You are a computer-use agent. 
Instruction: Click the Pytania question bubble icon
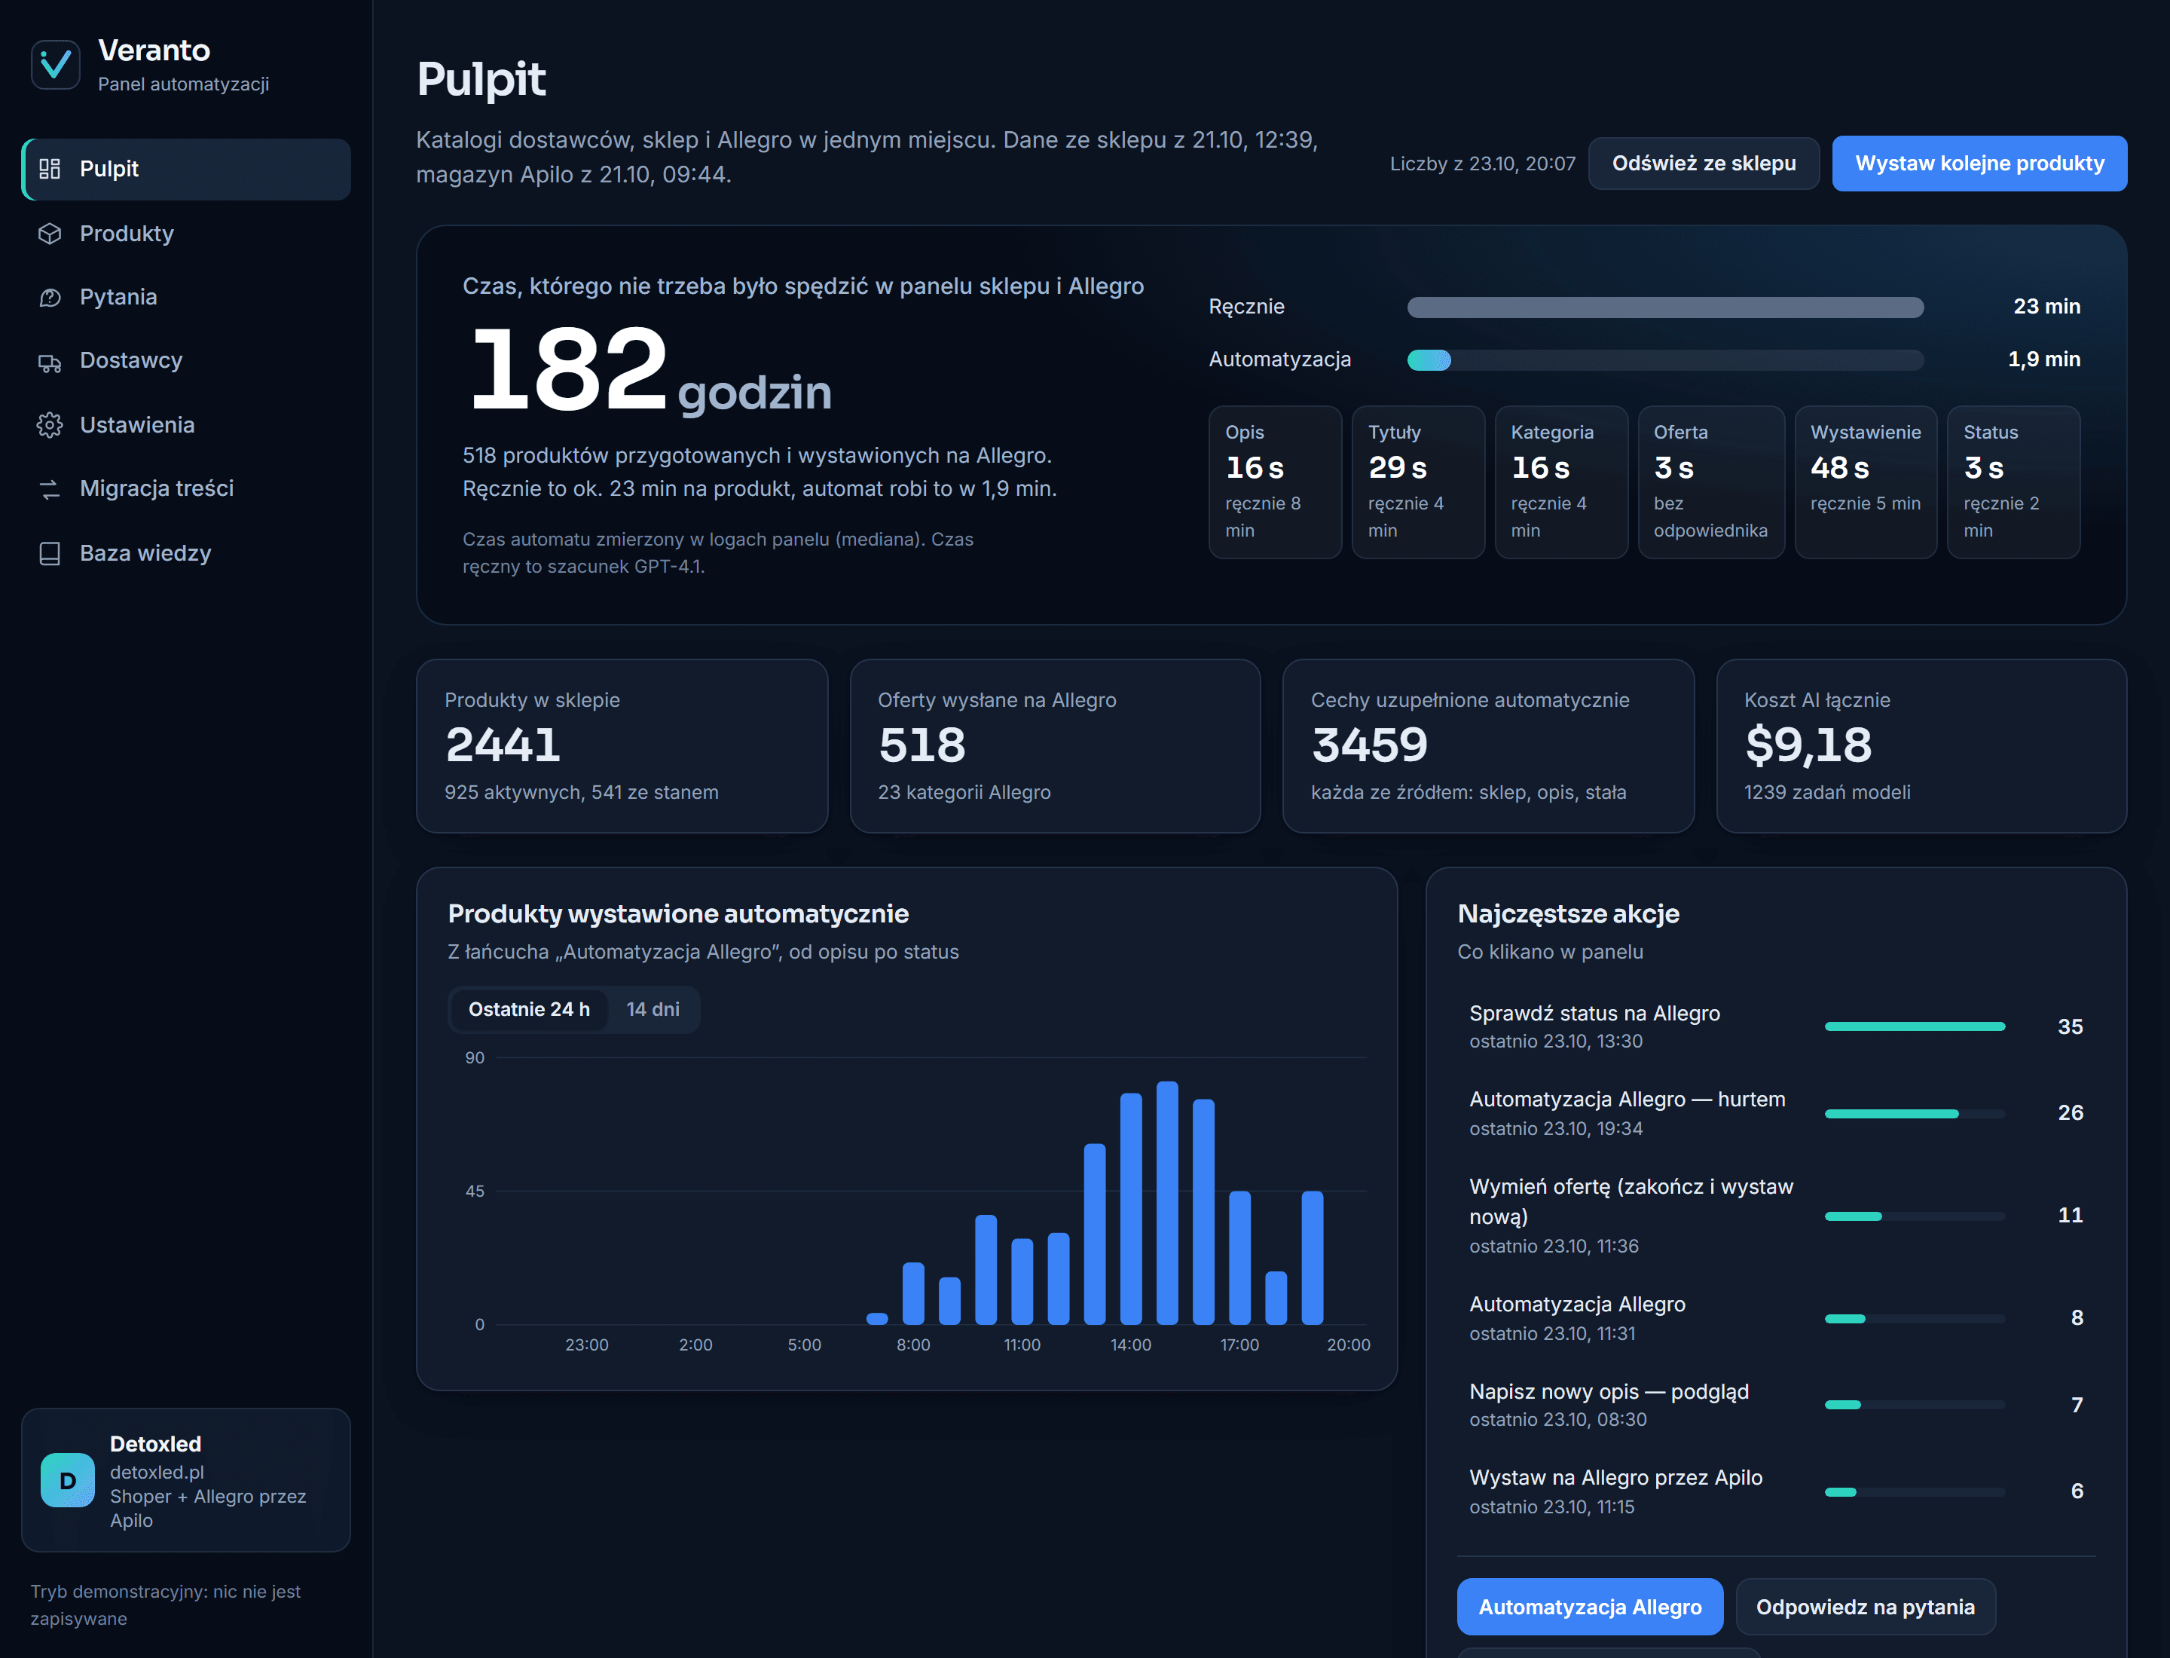(x=49, y=297)
